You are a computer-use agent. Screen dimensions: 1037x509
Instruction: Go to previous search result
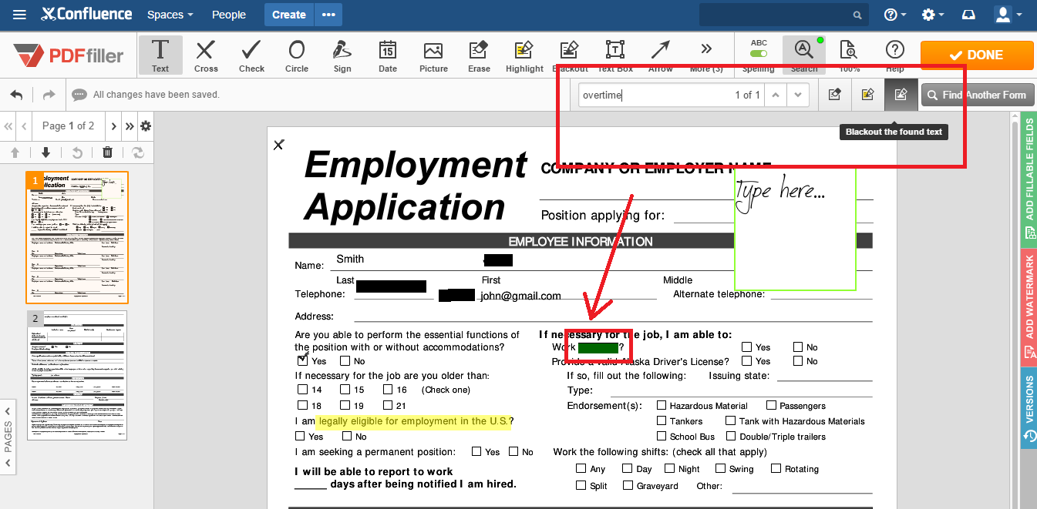(x=776, y=95)
